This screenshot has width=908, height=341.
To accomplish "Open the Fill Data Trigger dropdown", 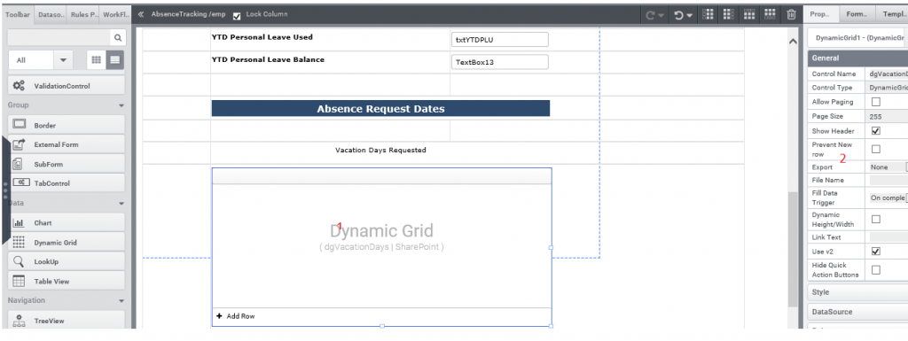I will click(888, 198).
